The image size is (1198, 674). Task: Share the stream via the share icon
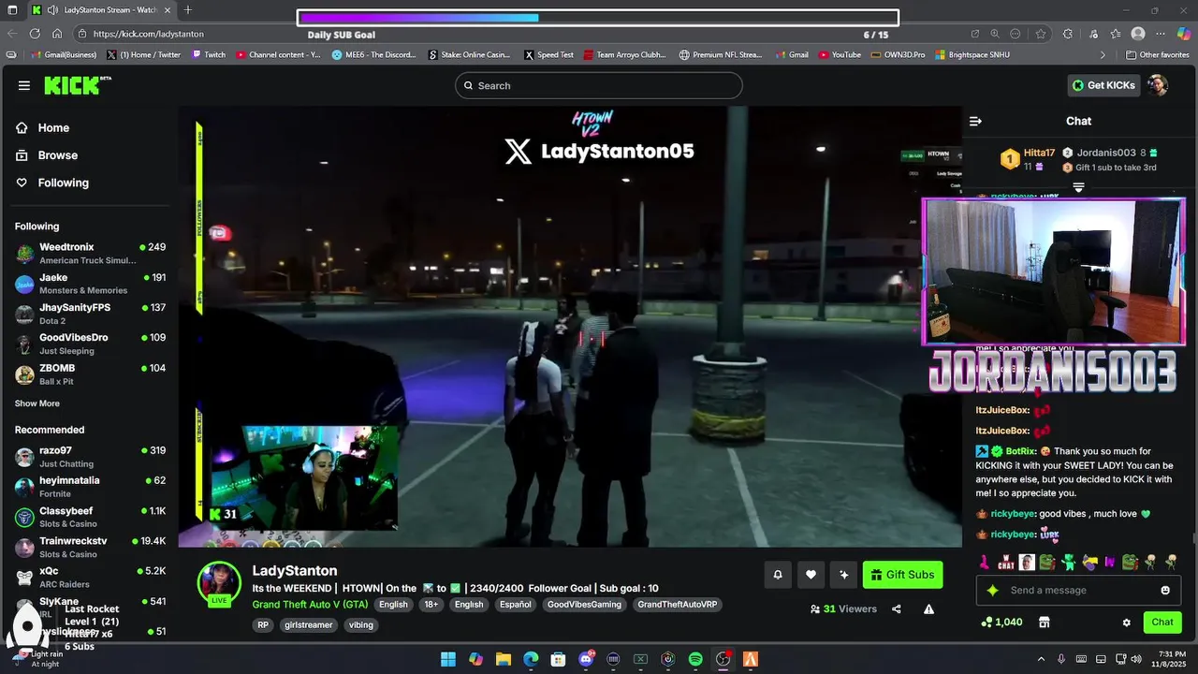pos(897,609)
